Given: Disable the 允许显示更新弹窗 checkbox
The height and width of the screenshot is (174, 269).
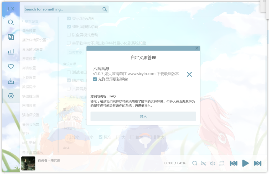Looking at the screenshot, I should [x=95, y=79].
